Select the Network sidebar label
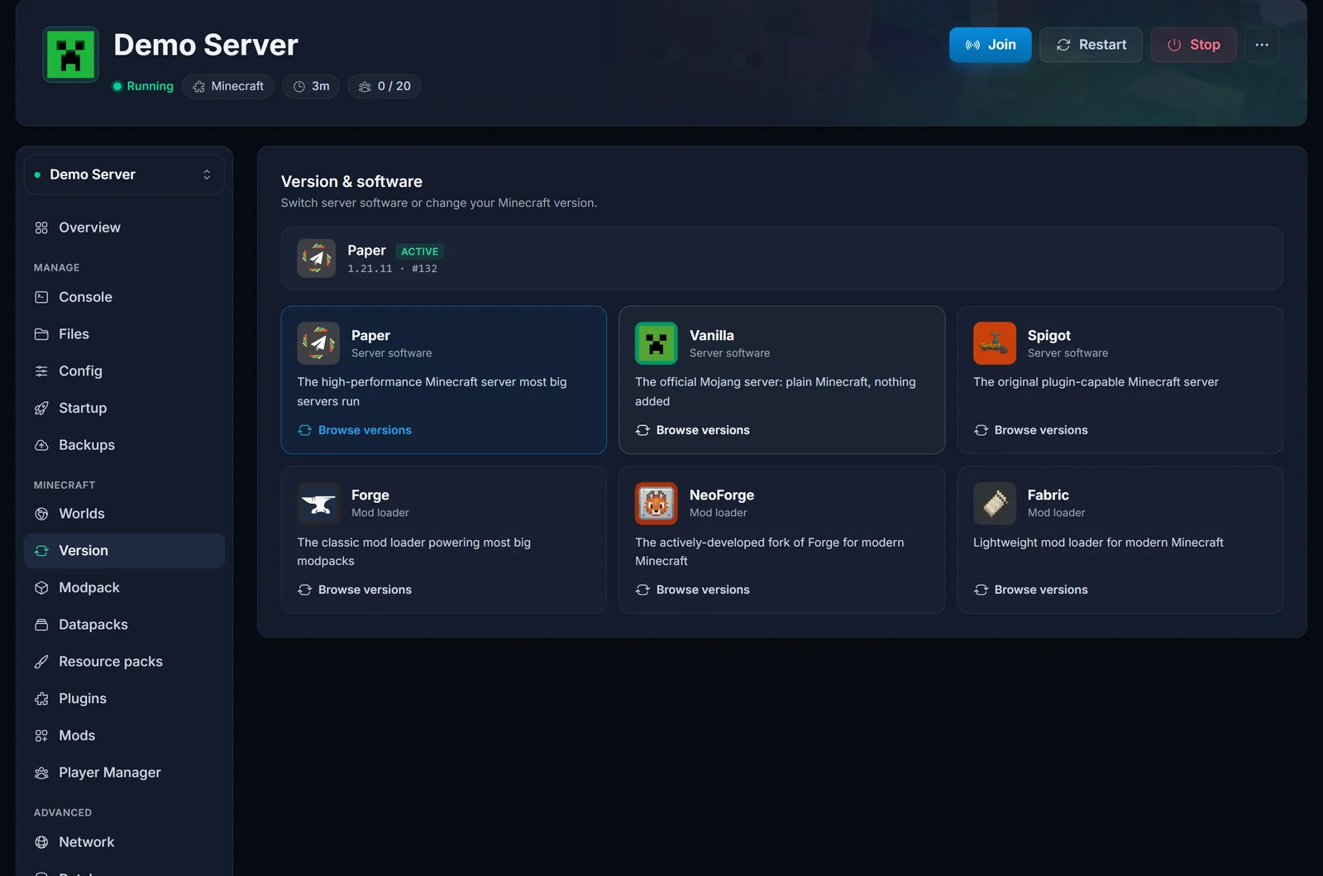This screenshot has width=1323, height=876. coord(87,842)
